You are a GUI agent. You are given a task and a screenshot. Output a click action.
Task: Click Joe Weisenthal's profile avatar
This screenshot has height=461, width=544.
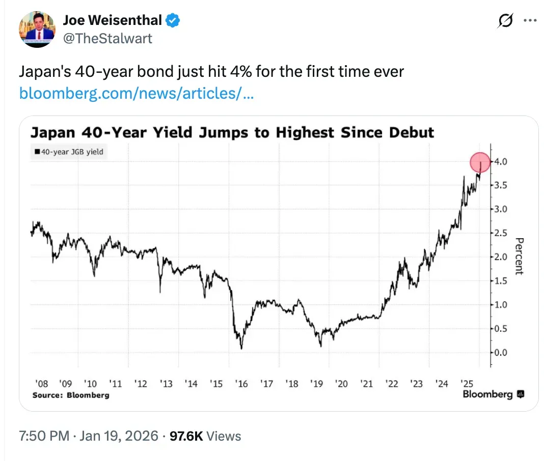[x=37, y=29]
